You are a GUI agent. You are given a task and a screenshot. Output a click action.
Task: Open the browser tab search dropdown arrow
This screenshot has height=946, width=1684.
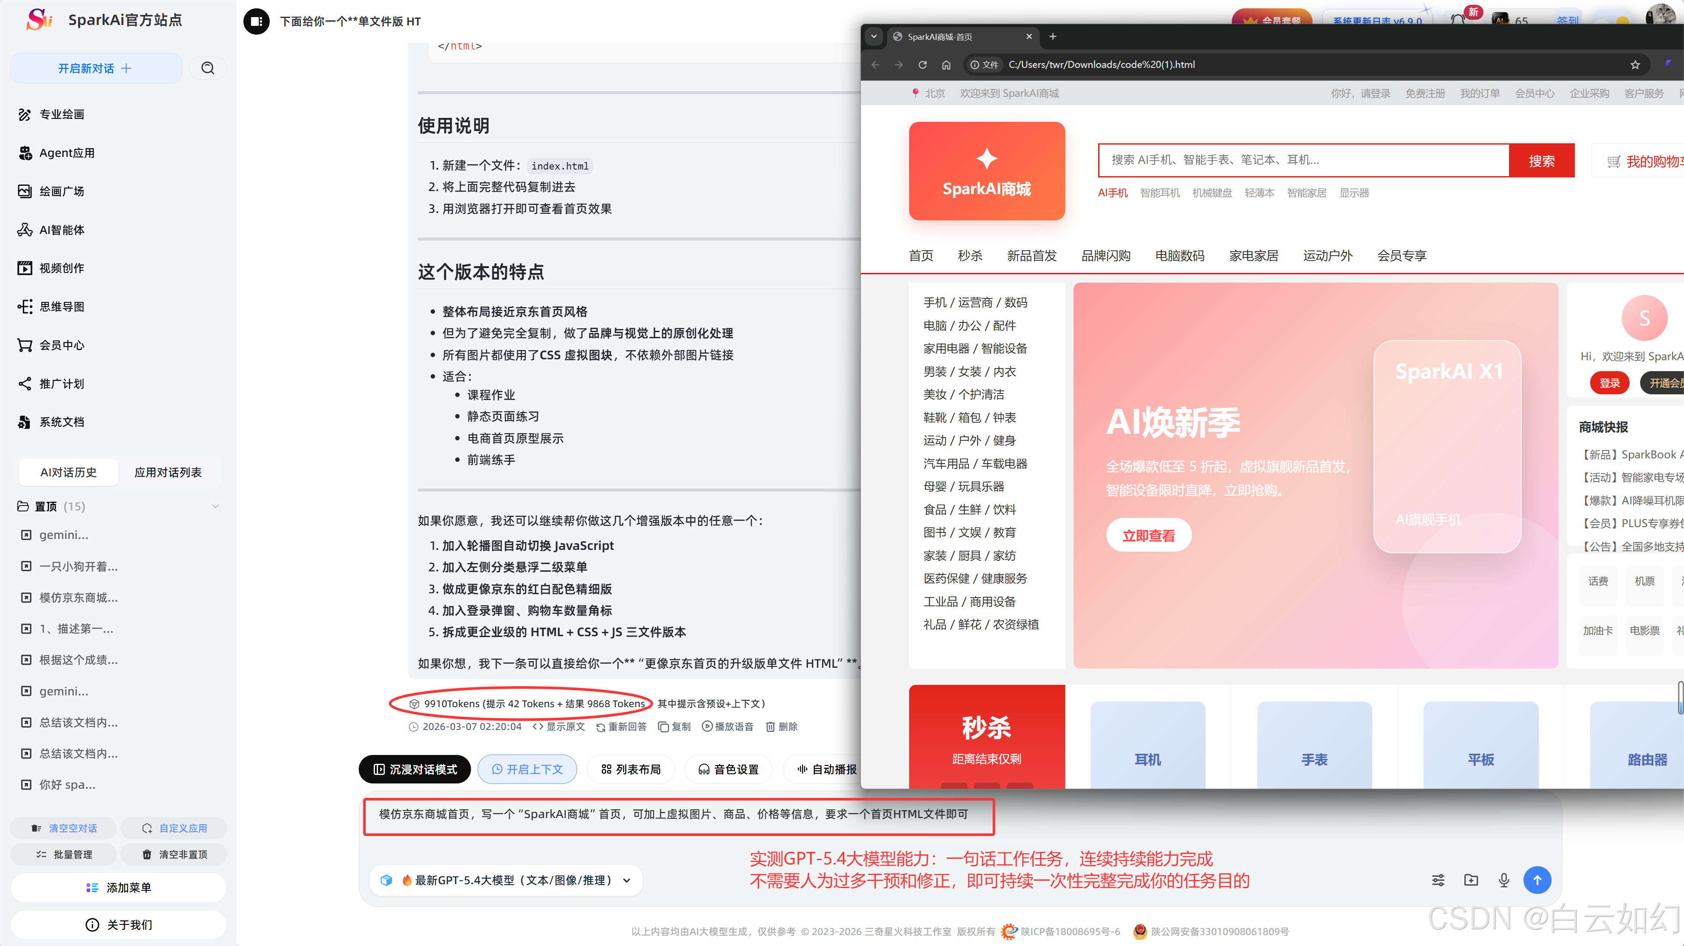coord(874,36)
